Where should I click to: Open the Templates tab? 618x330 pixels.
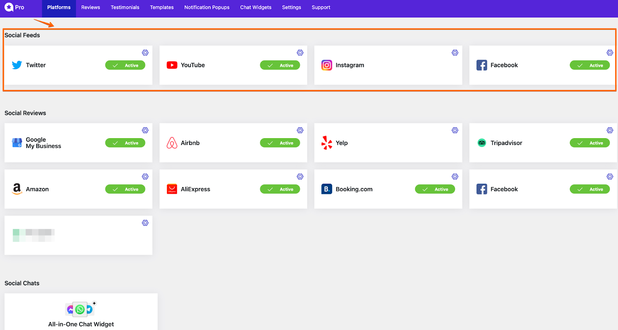(x=162, y=7)
